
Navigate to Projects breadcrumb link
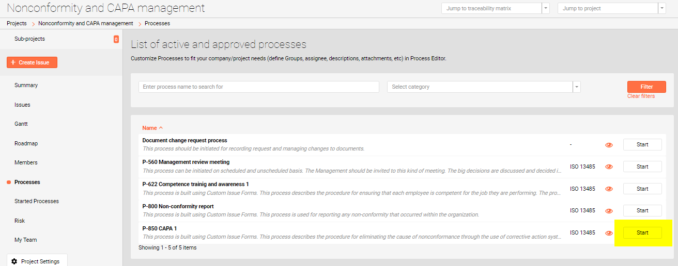(17, 23)
